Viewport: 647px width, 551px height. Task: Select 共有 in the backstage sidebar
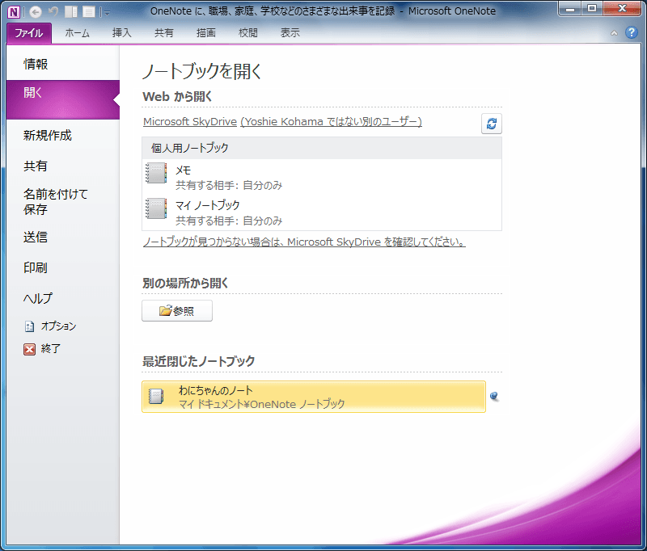pyautogui.click(x=63, y=166)
